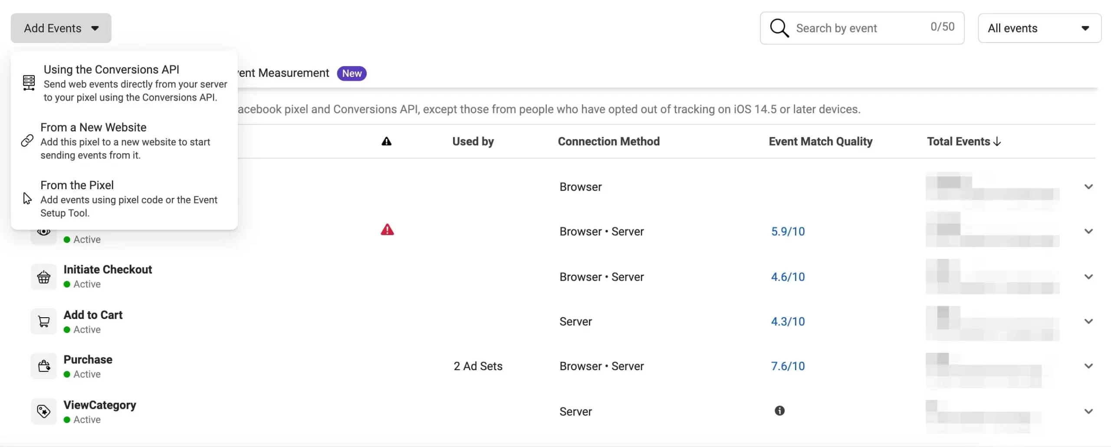1111x447 pixels.
Task: Click the red warning triangle icon
Action: coord(387,230)
